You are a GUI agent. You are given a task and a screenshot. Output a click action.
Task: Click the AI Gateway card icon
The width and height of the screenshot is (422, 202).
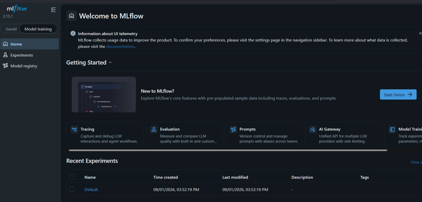tap(313, 129)
